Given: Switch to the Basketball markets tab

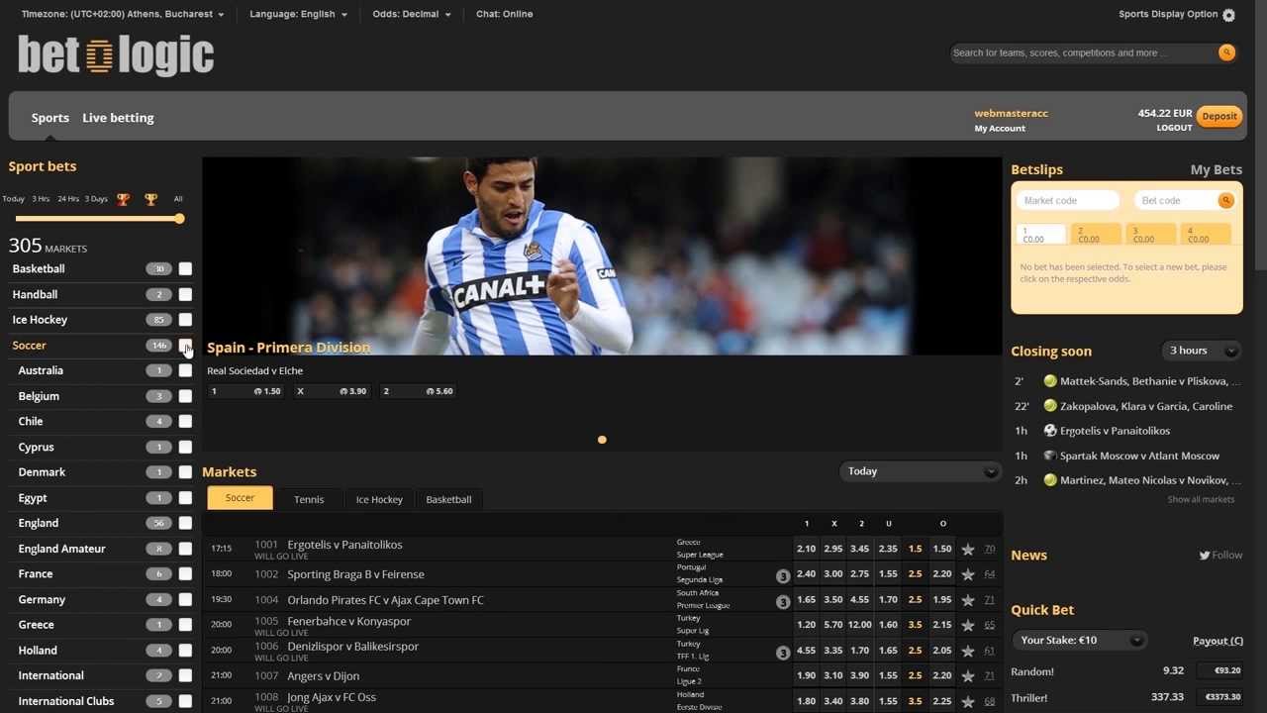Looking at the screenshot, I should coord(448,499).
